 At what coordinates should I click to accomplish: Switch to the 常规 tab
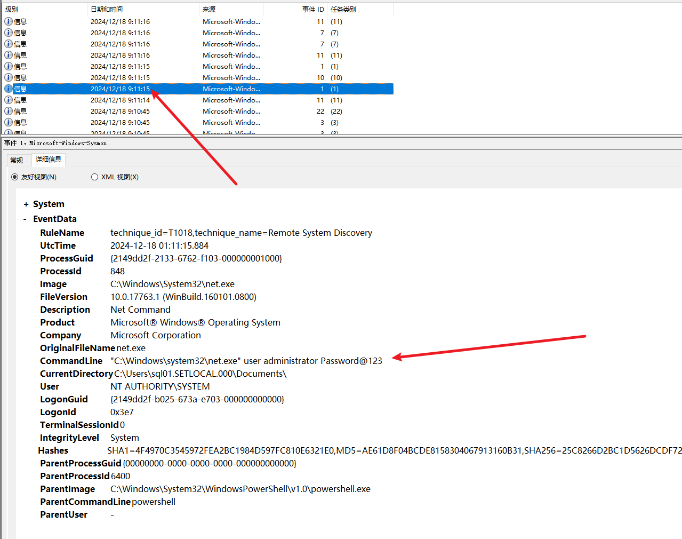click(17, 160)
